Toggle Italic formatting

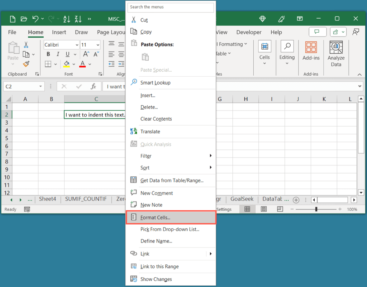coord(58,54)
